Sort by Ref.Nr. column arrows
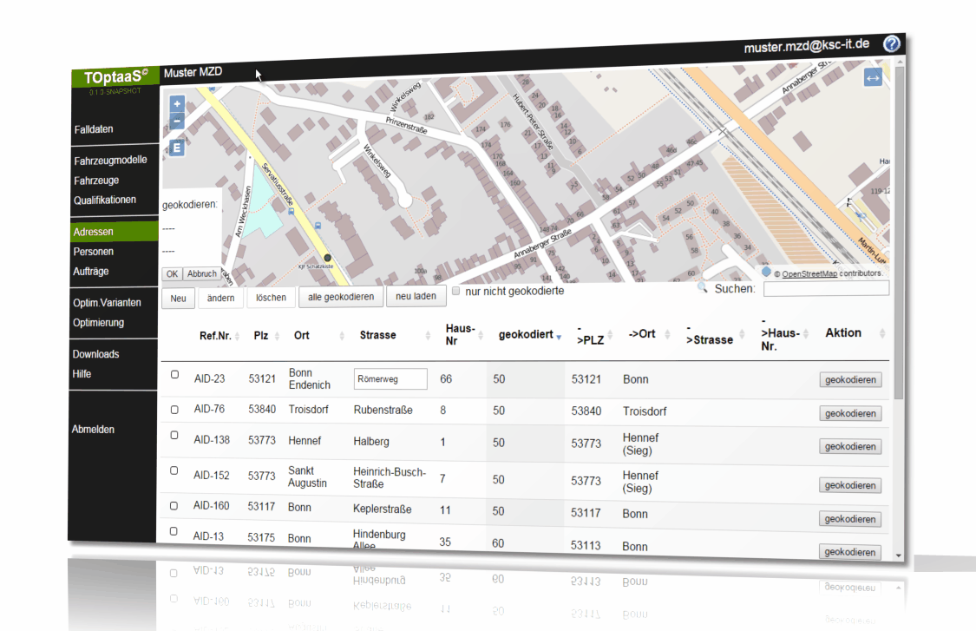 pos(237,337)
